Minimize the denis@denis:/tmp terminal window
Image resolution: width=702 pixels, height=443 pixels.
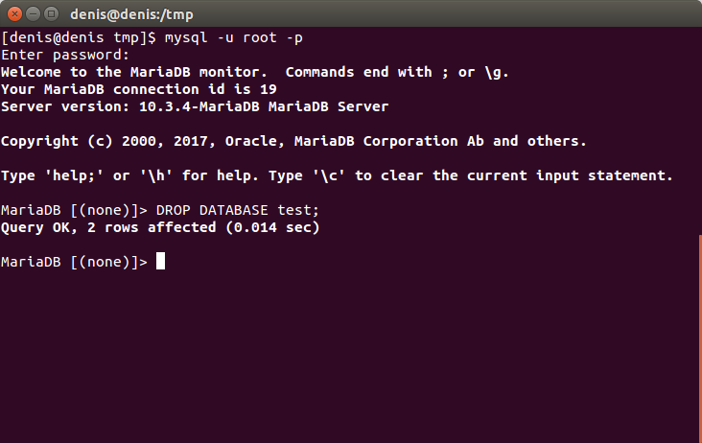[x=34, y=13]
